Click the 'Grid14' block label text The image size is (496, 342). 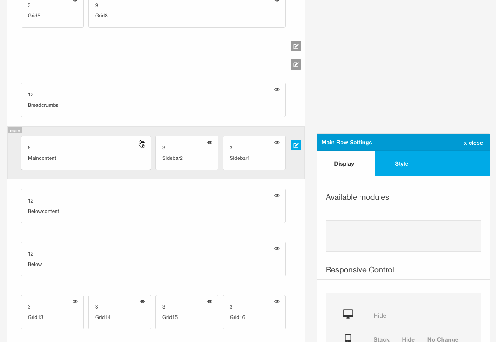103,317
